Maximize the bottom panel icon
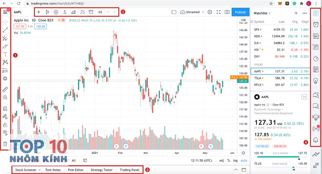 click(244, 170)
